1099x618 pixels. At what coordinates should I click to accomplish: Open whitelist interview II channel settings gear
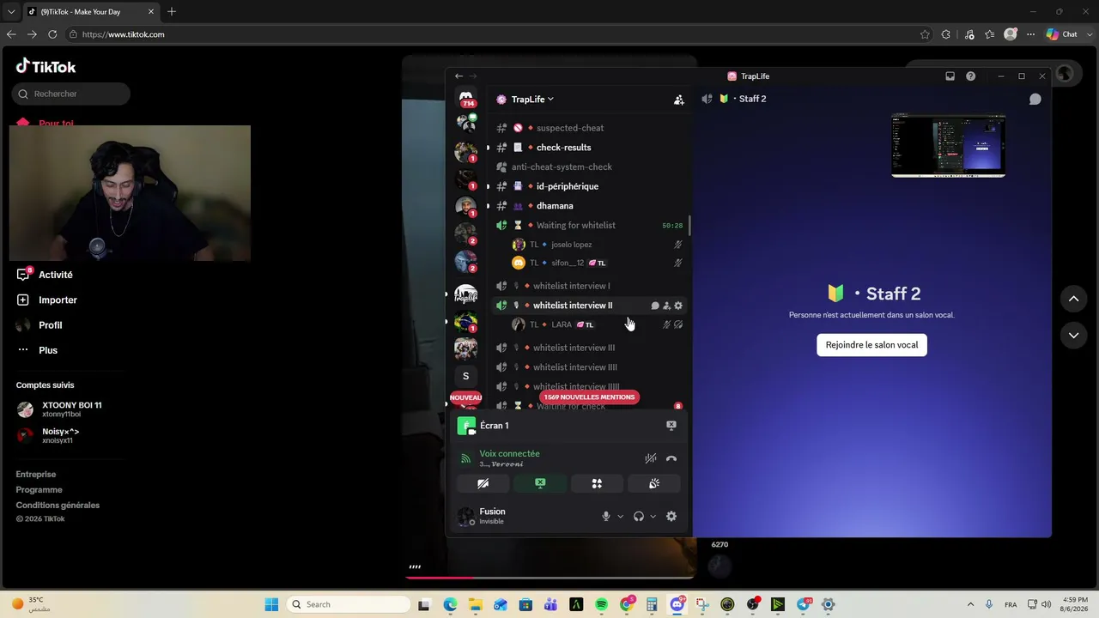[x=678, y=306]
